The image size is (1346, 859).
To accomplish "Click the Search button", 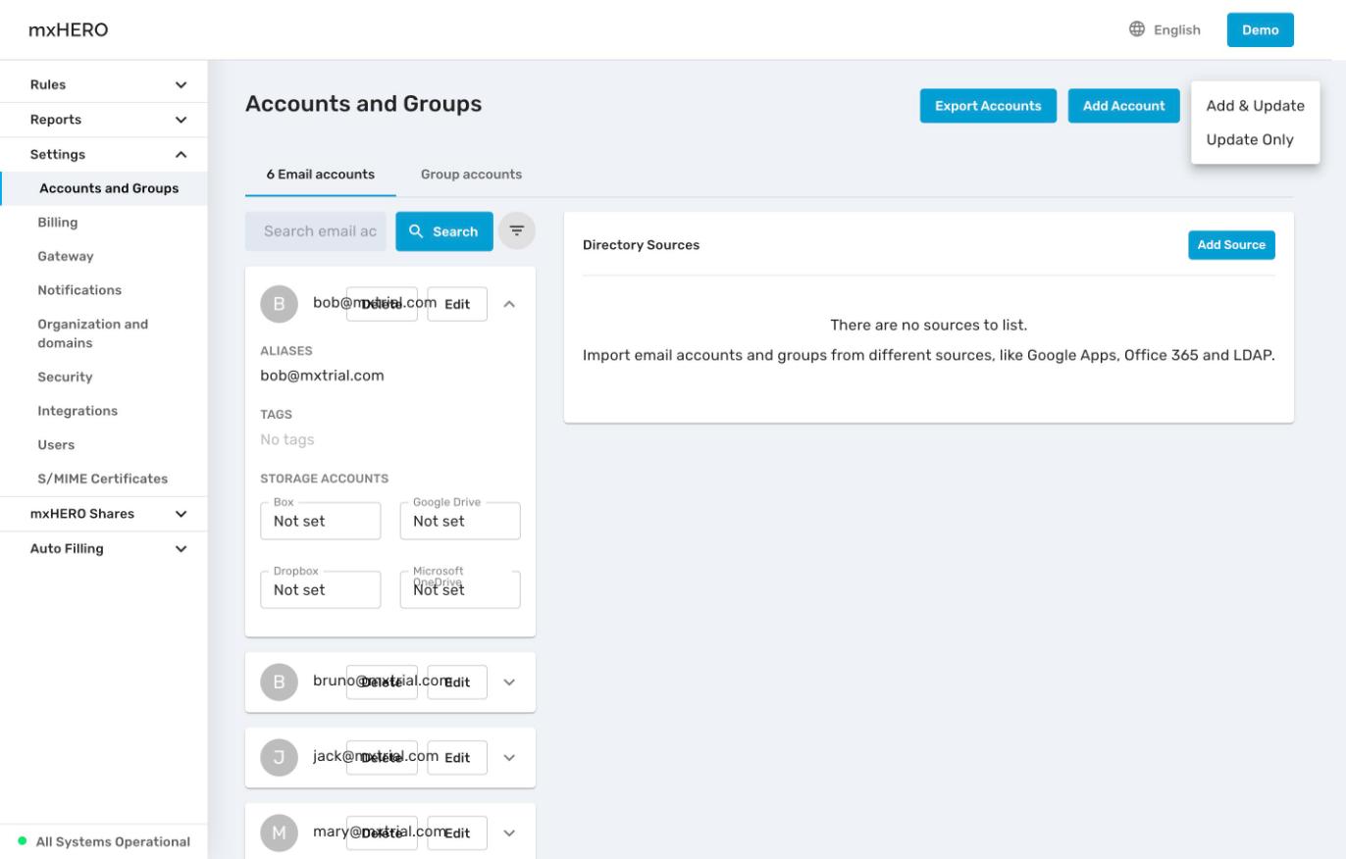I will (x=444, y=231).
